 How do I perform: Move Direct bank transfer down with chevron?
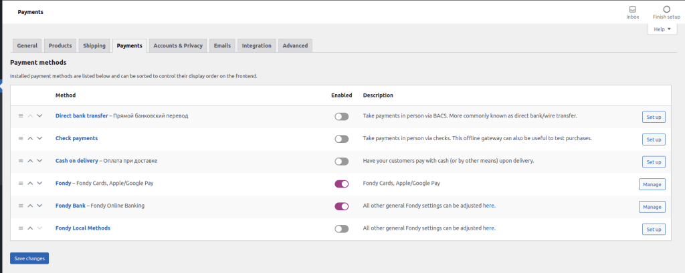39,116
